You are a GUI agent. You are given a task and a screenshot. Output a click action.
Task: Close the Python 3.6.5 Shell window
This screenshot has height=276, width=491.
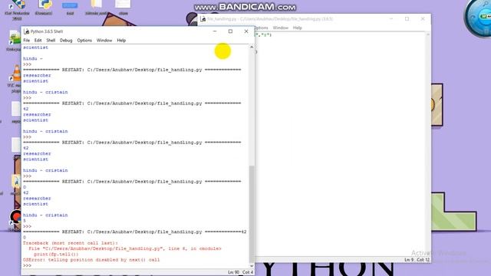246,31
